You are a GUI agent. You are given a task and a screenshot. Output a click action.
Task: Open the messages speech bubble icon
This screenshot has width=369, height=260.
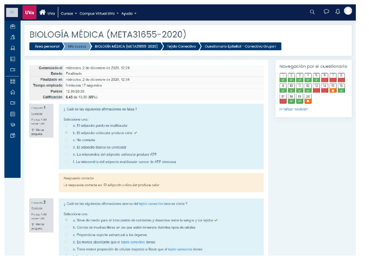[326, 12]
